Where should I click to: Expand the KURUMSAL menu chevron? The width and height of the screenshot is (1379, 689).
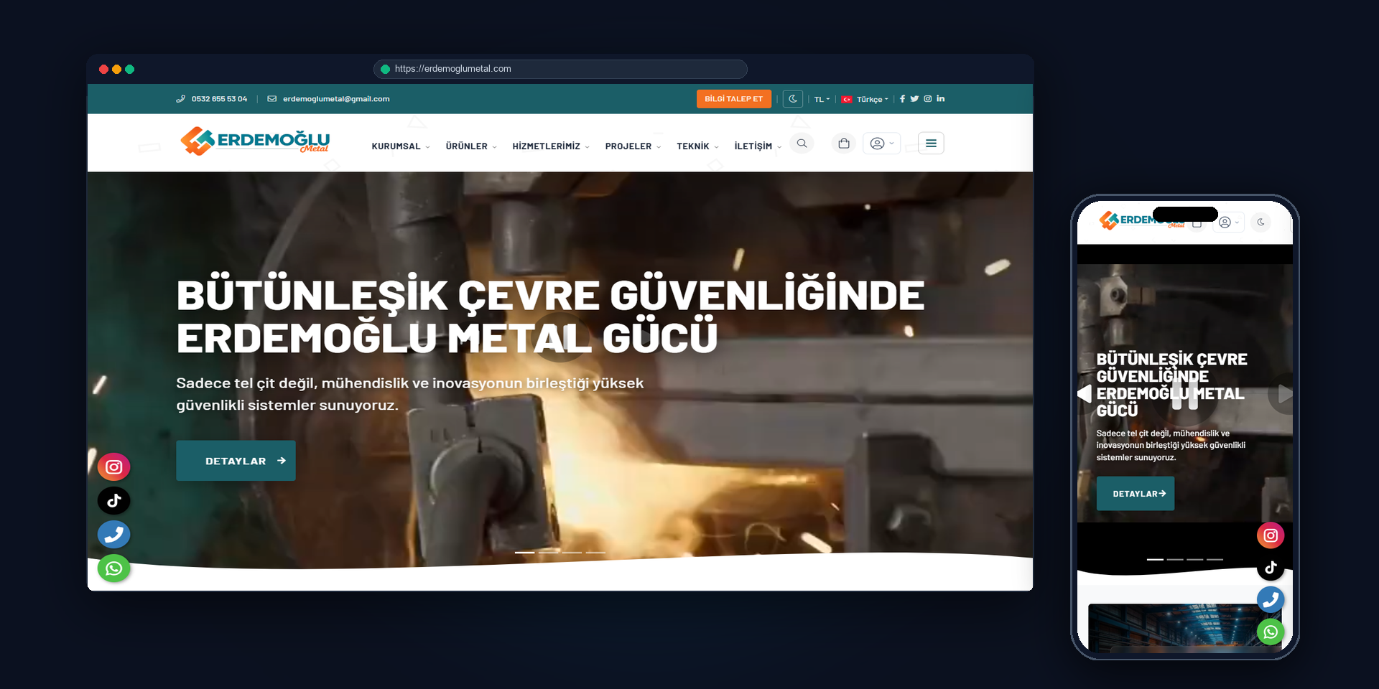[428, 147]
